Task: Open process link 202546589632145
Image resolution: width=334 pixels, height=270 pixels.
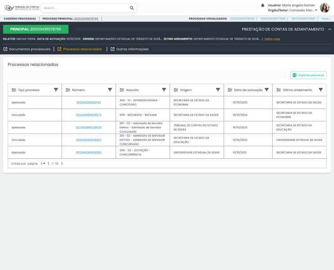Action: tap(89, 103)
